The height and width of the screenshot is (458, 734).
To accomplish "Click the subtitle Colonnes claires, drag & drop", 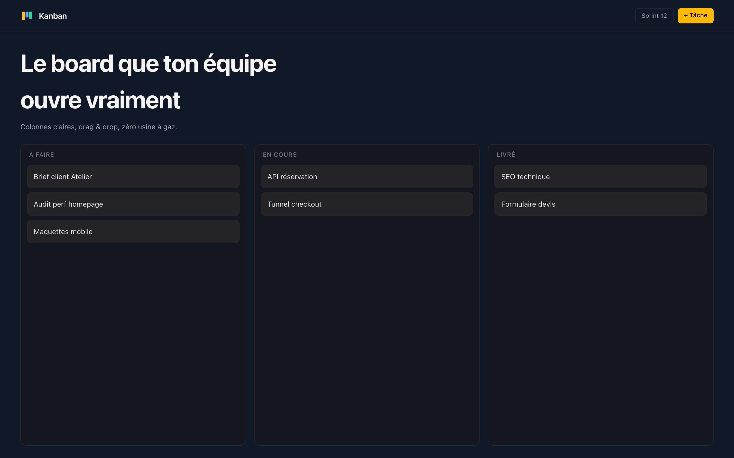I will 99,127.
